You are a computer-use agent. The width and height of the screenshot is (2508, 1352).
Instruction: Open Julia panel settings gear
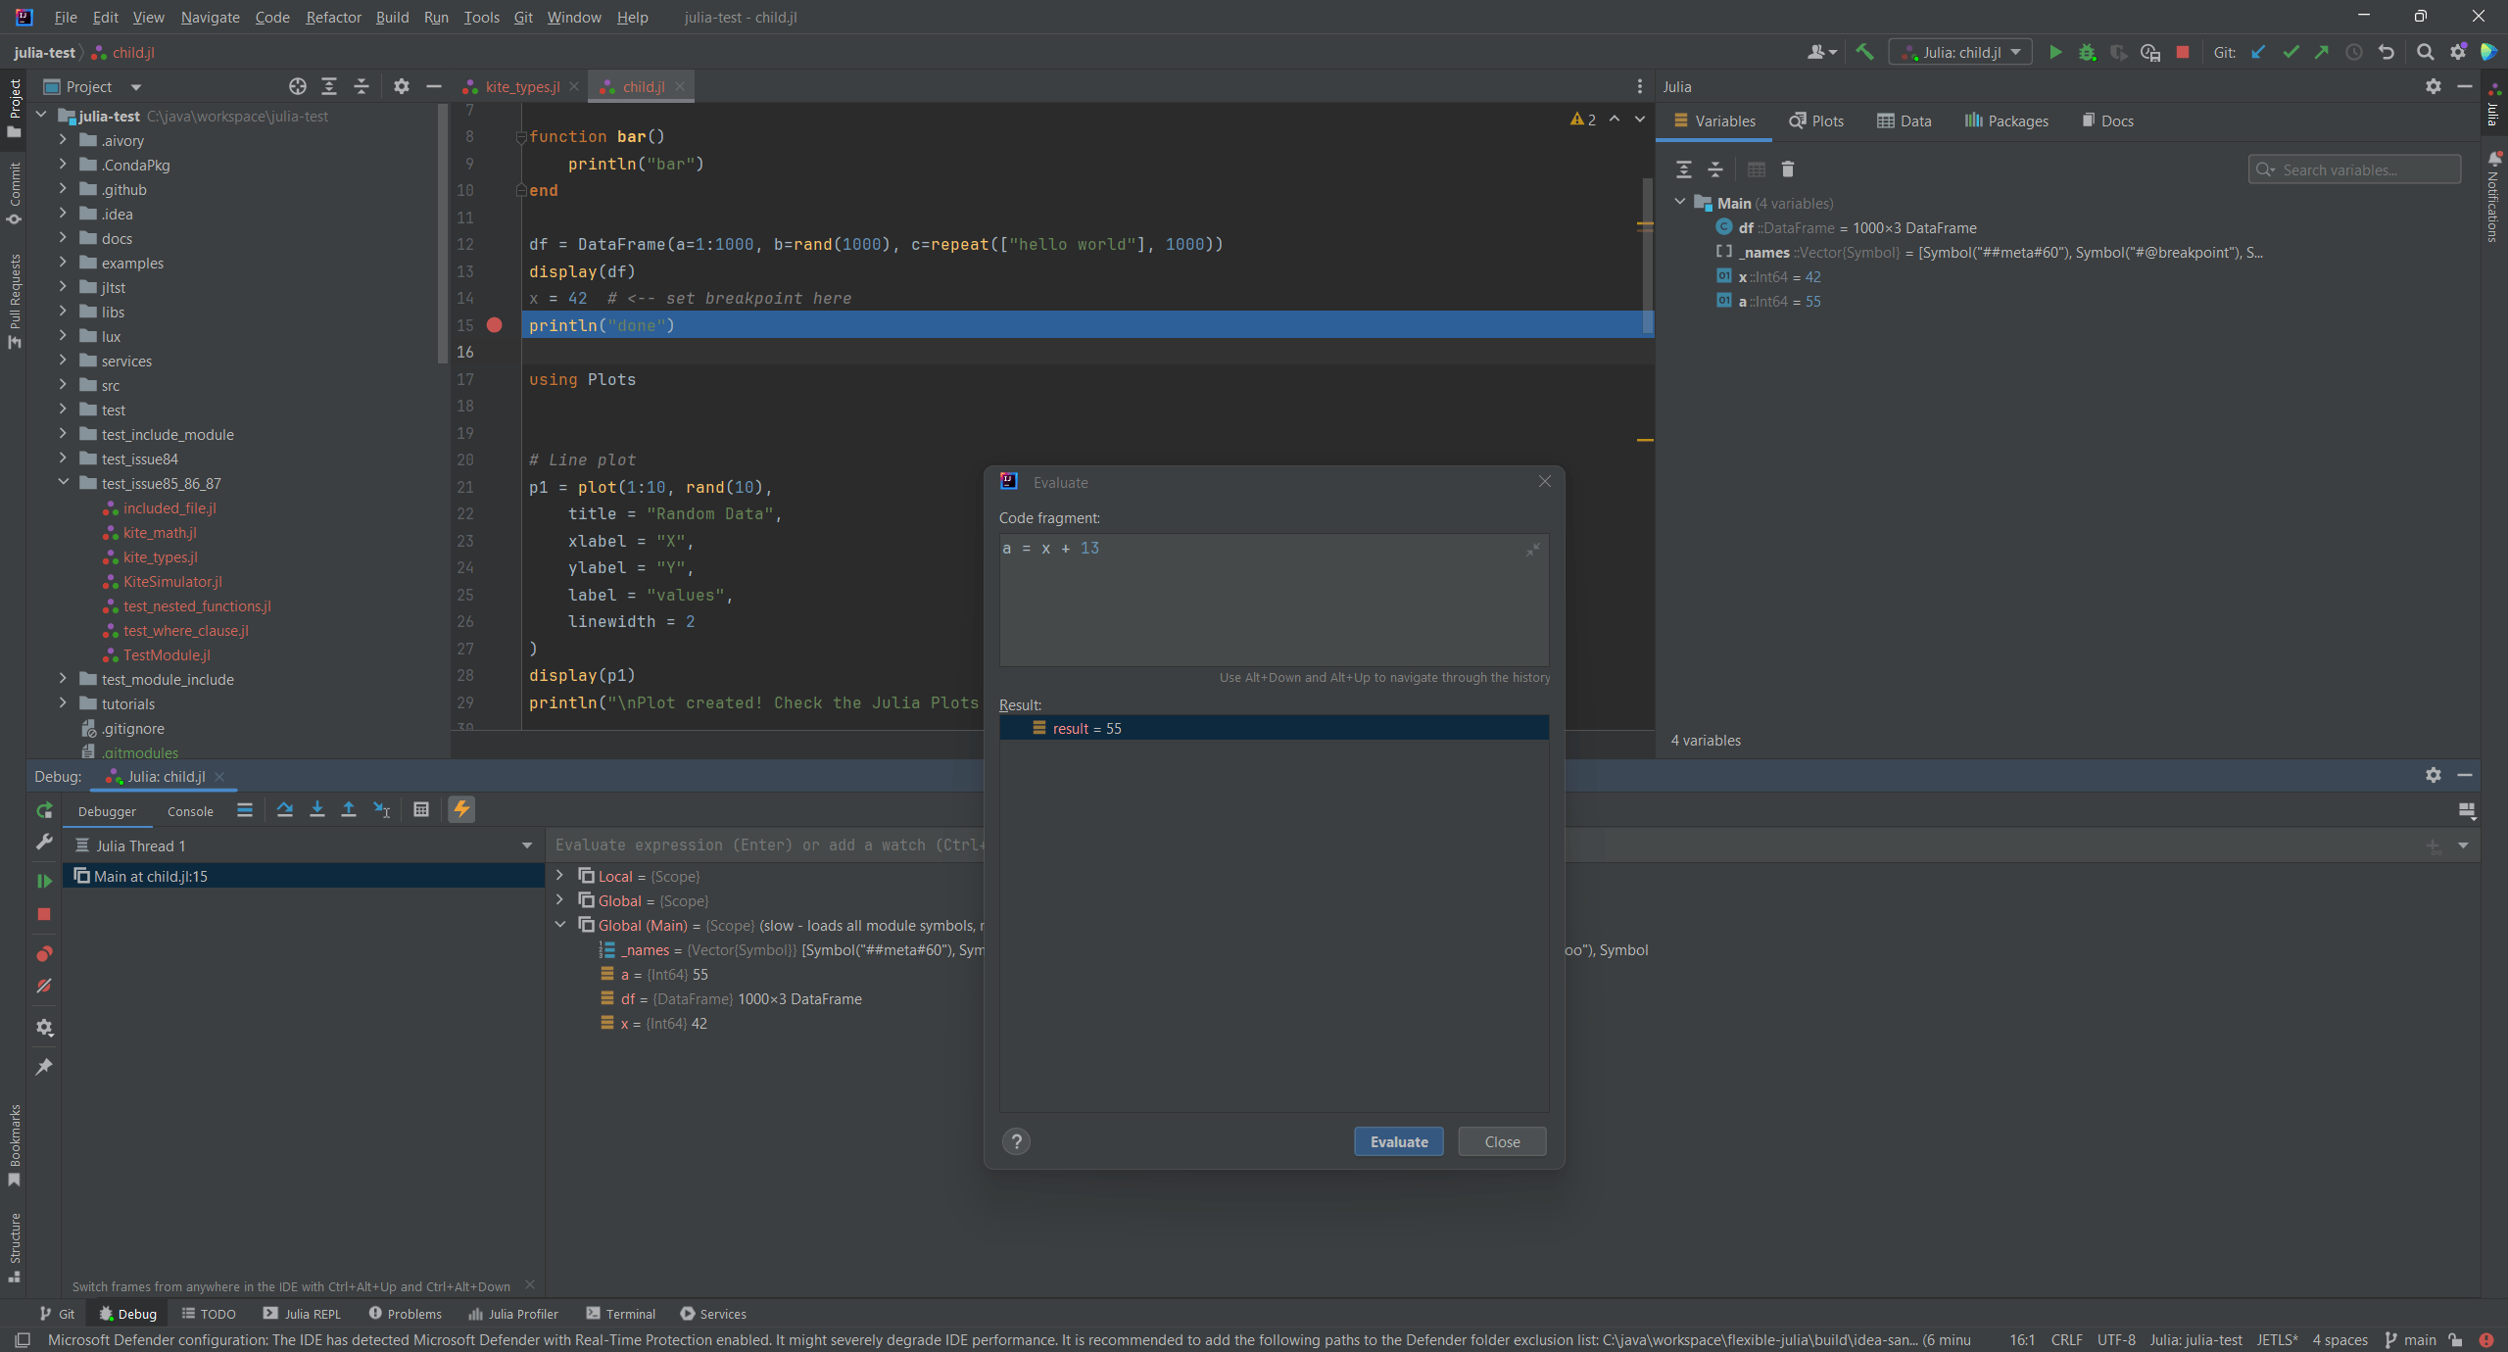coord(2433,86)
